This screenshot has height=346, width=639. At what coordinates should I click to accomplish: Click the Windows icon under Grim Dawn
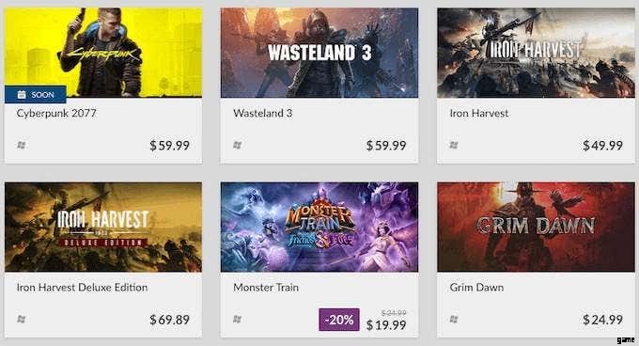454,319
